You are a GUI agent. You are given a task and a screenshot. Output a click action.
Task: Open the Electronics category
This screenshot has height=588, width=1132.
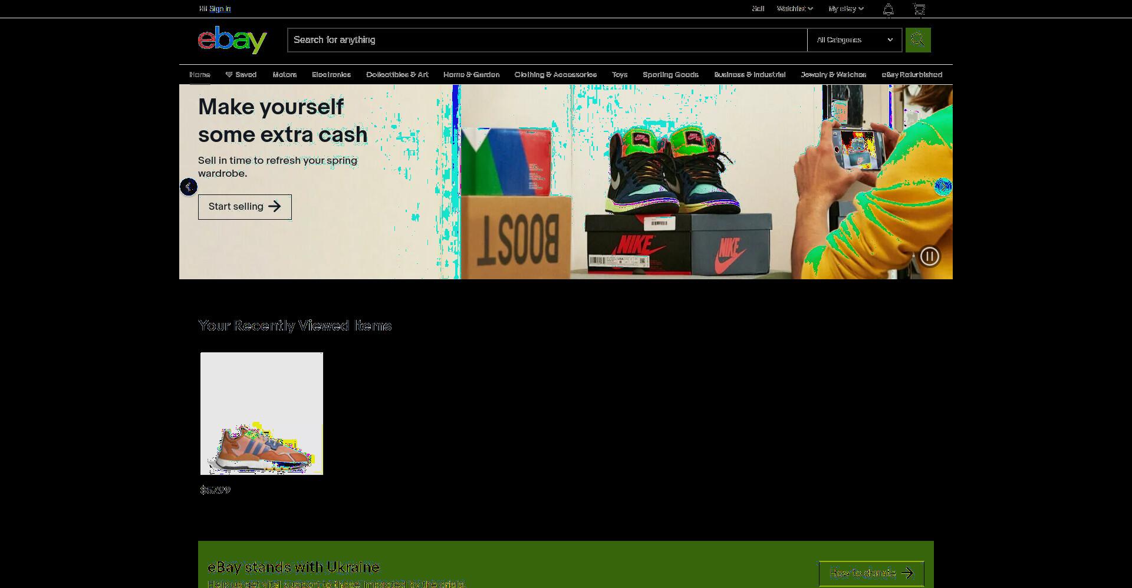pos(331,75)
